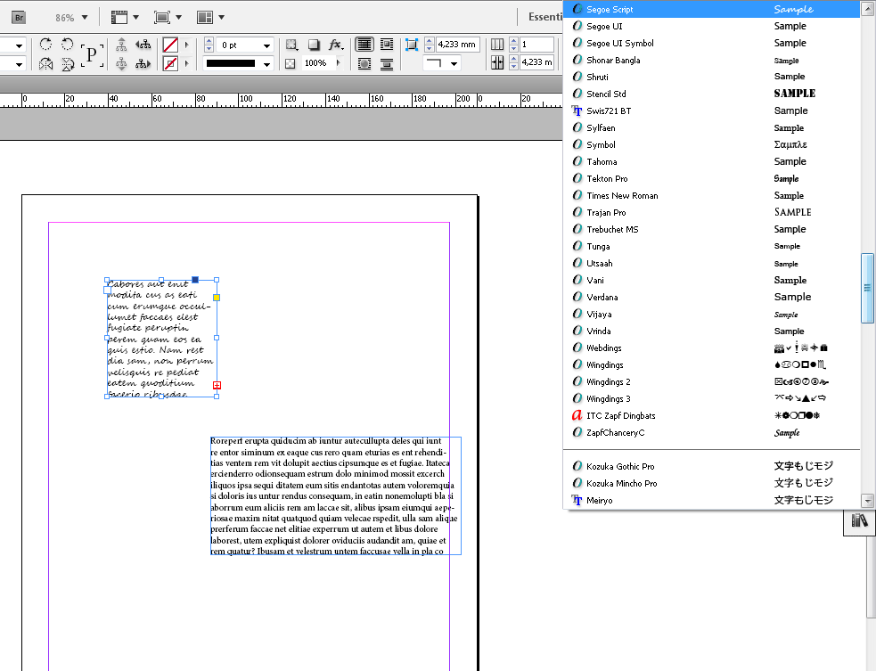
Task: Click Select Content icon
Action: [121, 63]
